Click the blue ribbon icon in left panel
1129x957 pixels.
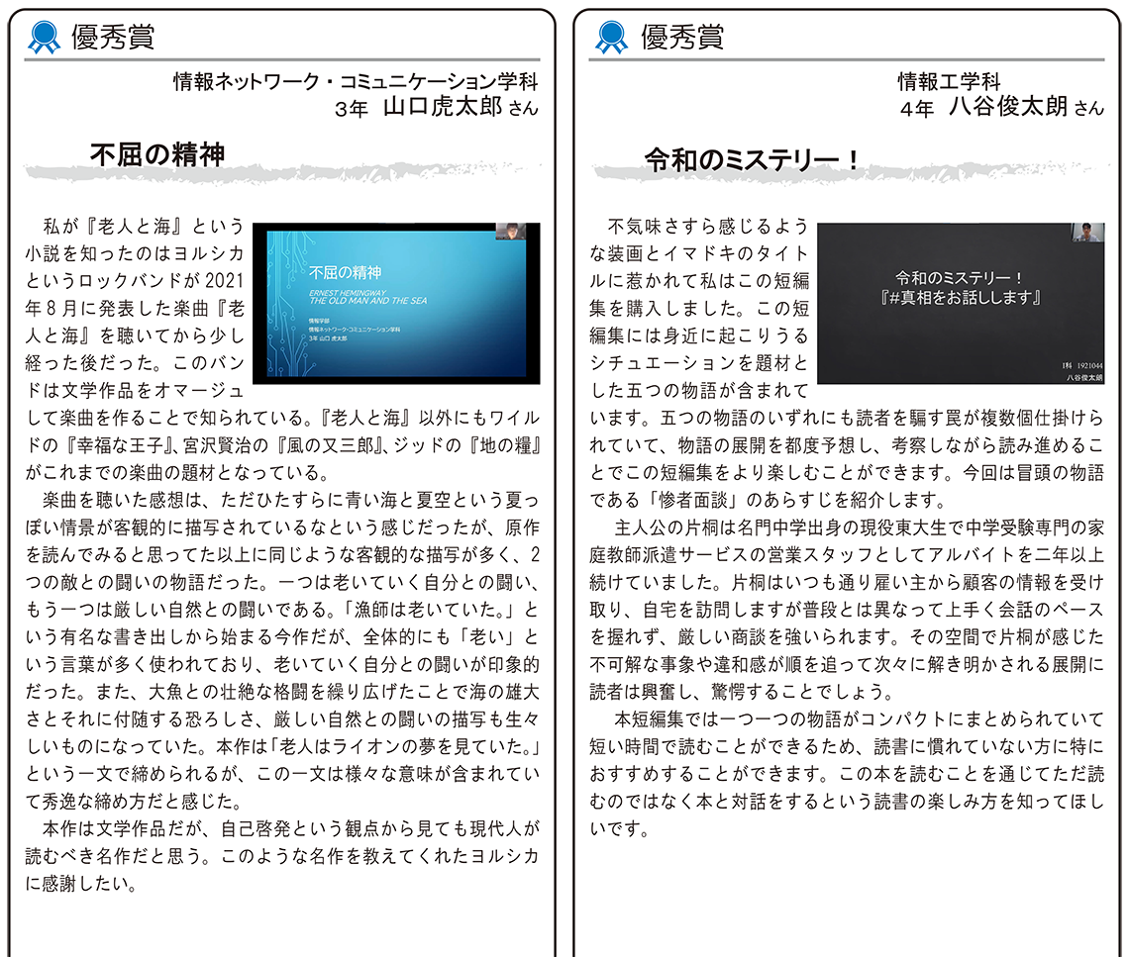[x=44, y=37]
